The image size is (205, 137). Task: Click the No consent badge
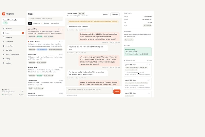[x=147, y=26]
